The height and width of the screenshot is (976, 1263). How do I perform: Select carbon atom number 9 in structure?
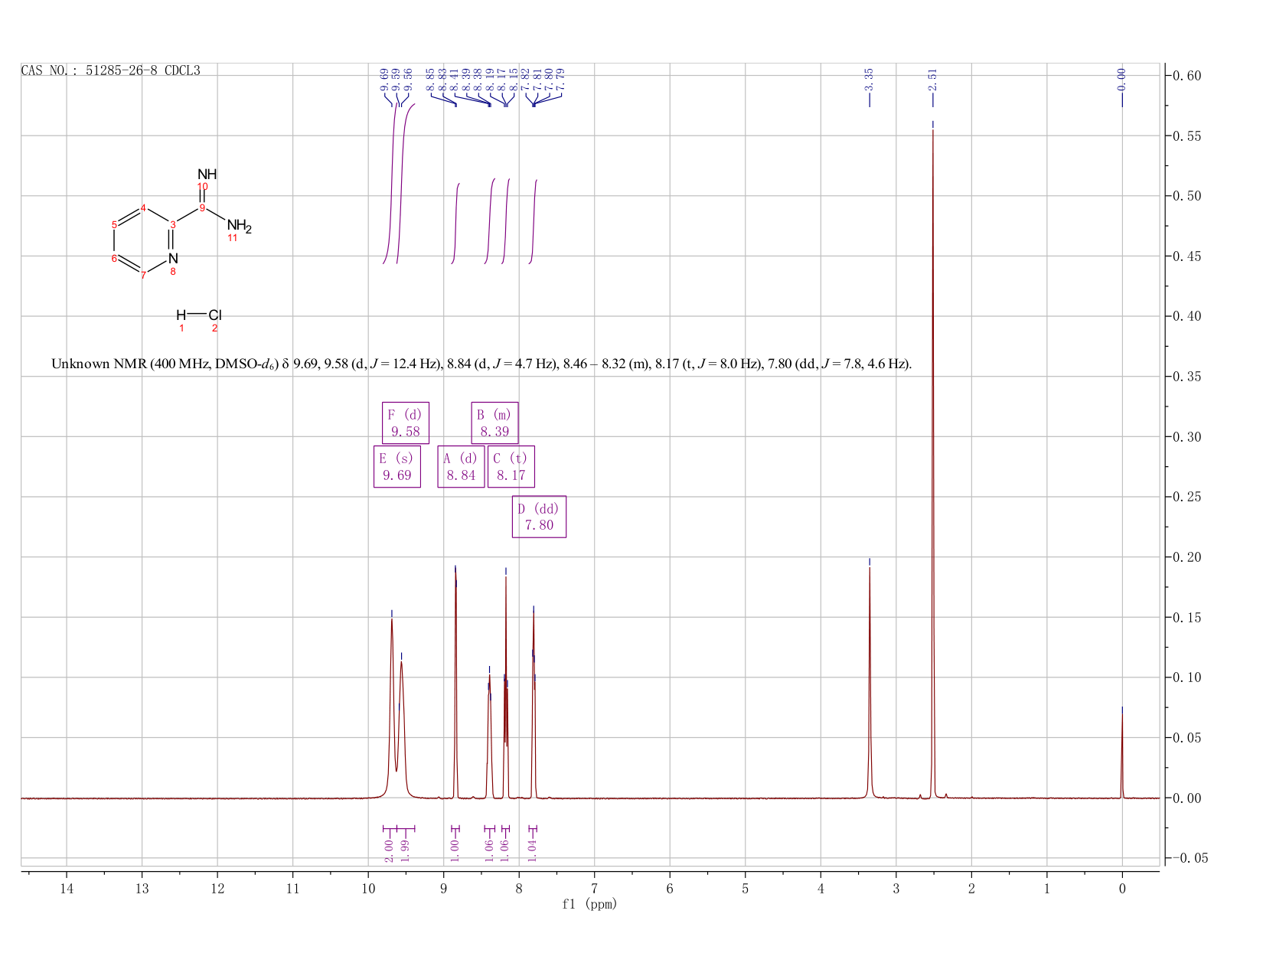(x=202, y=207)
